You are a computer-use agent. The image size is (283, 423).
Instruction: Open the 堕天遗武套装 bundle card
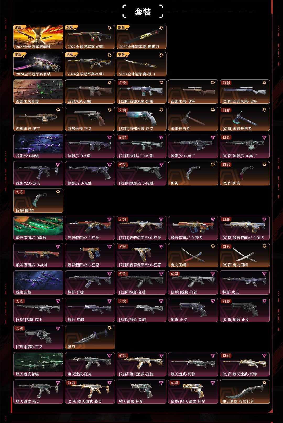pyautogui.click(x=38, y=364)
